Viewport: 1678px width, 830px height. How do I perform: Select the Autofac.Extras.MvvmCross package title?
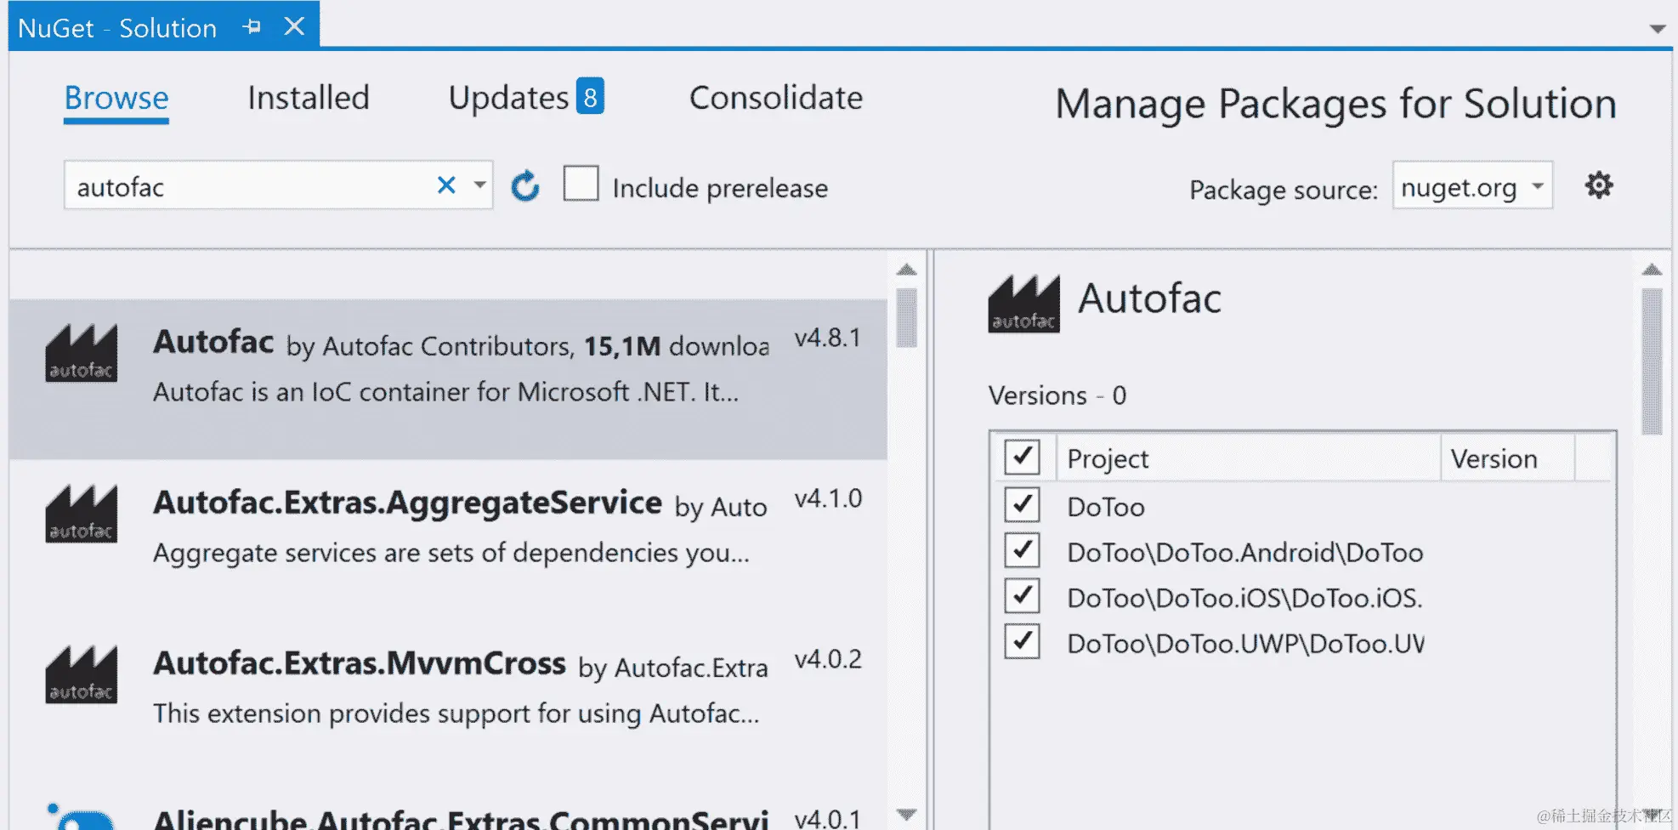360,663
